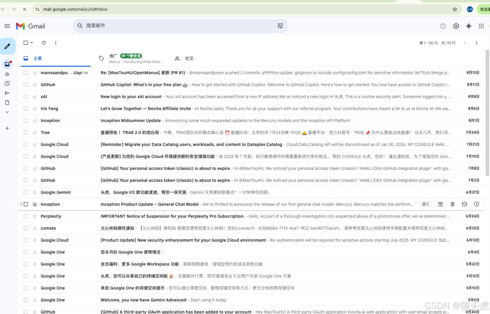The width and height of the screenshot is (490, 314).
Task: Open the Dataplex Catalog reminder email
Action: 251,145
